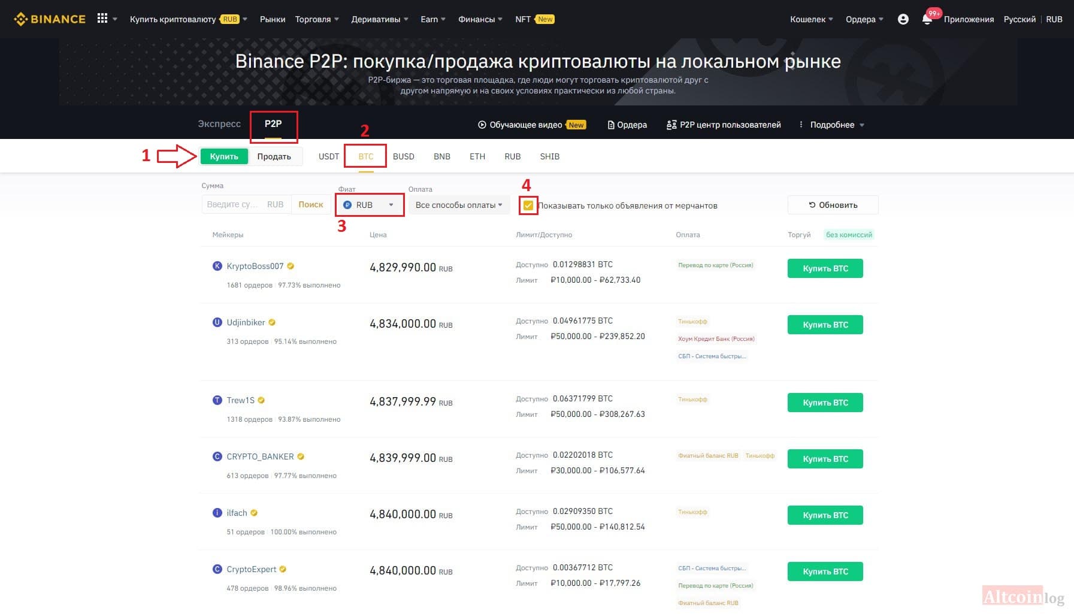Viewport: 1074px width, 614px height.
Task: Click the Binance logo
Action: (x=50, y=19)
